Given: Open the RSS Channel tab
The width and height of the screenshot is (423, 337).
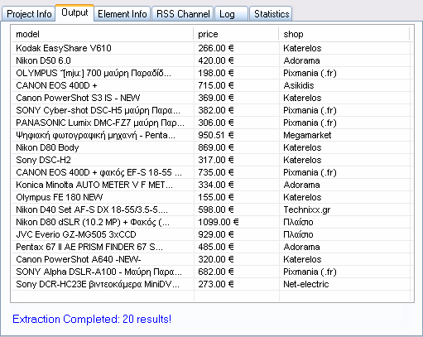Looking at the screenshot, I should coord(183,14).
